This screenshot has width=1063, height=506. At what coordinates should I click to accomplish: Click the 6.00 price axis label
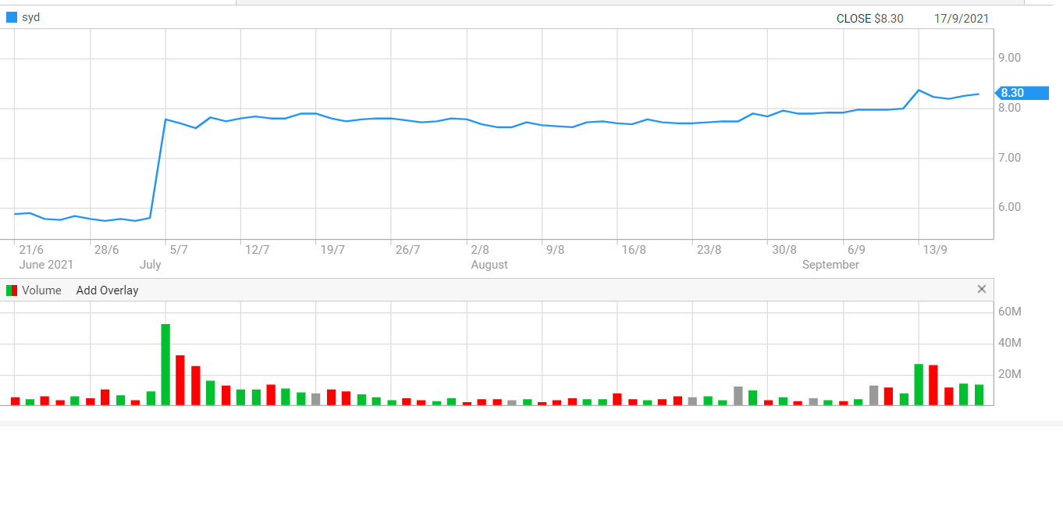click(1010, 207)
